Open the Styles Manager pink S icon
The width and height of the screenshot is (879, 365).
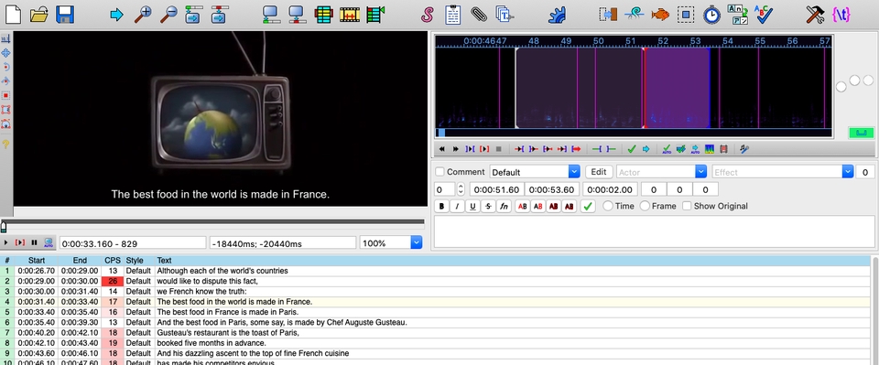tap(428, 15)
